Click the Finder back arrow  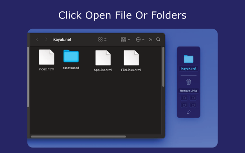[37, 40]
